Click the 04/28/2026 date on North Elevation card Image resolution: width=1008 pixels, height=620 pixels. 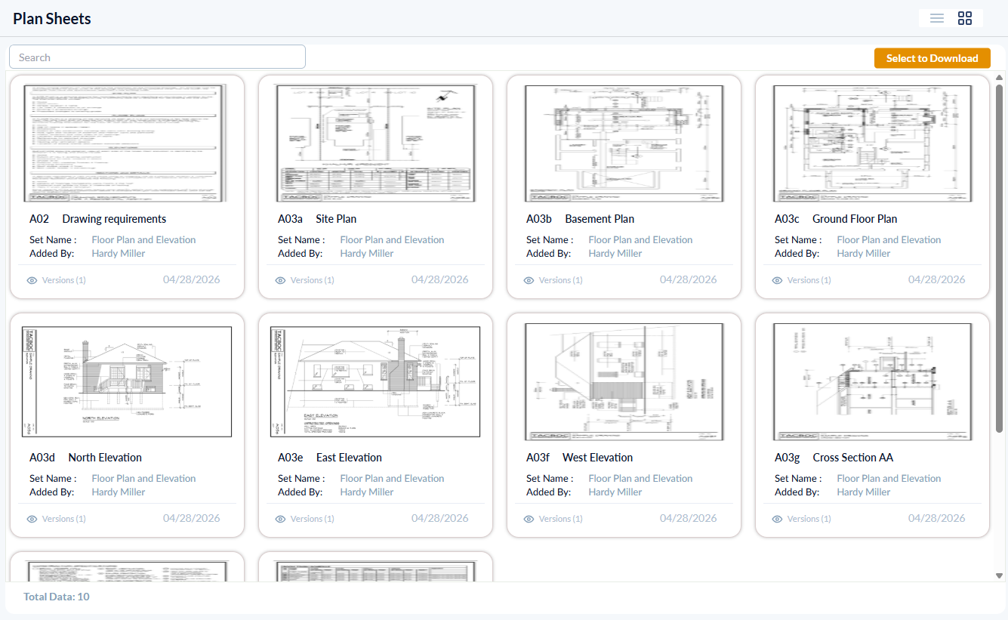tap(192, 518)
